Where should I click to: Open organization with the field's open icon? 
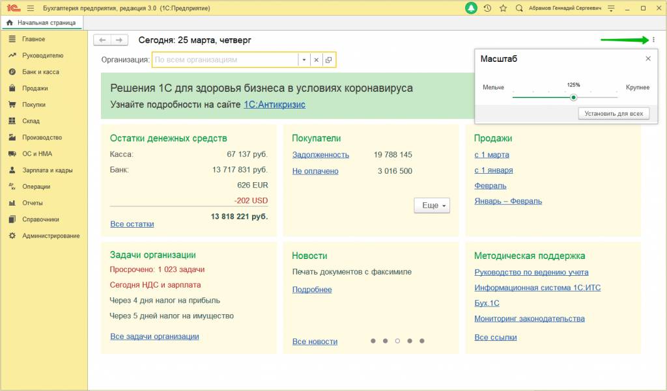[x=328, y=60]
